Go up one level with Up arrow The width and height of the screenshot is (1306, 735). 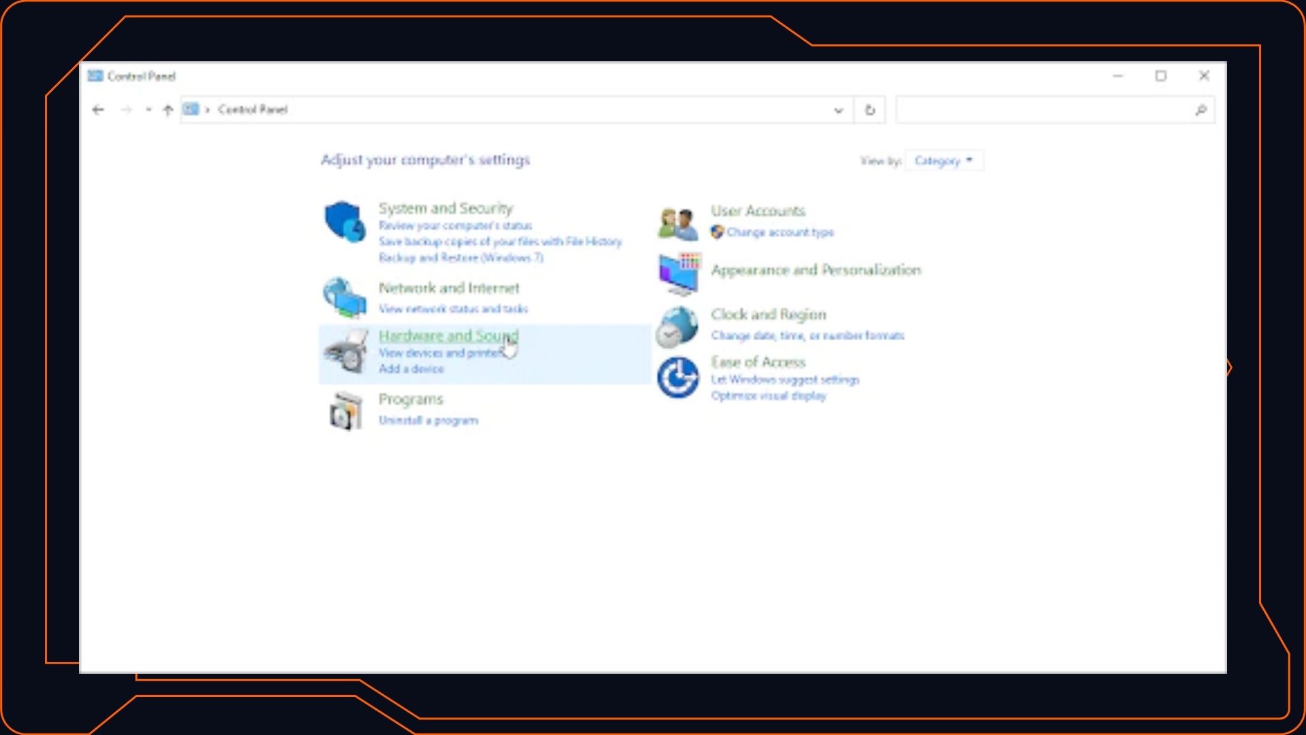168,110
